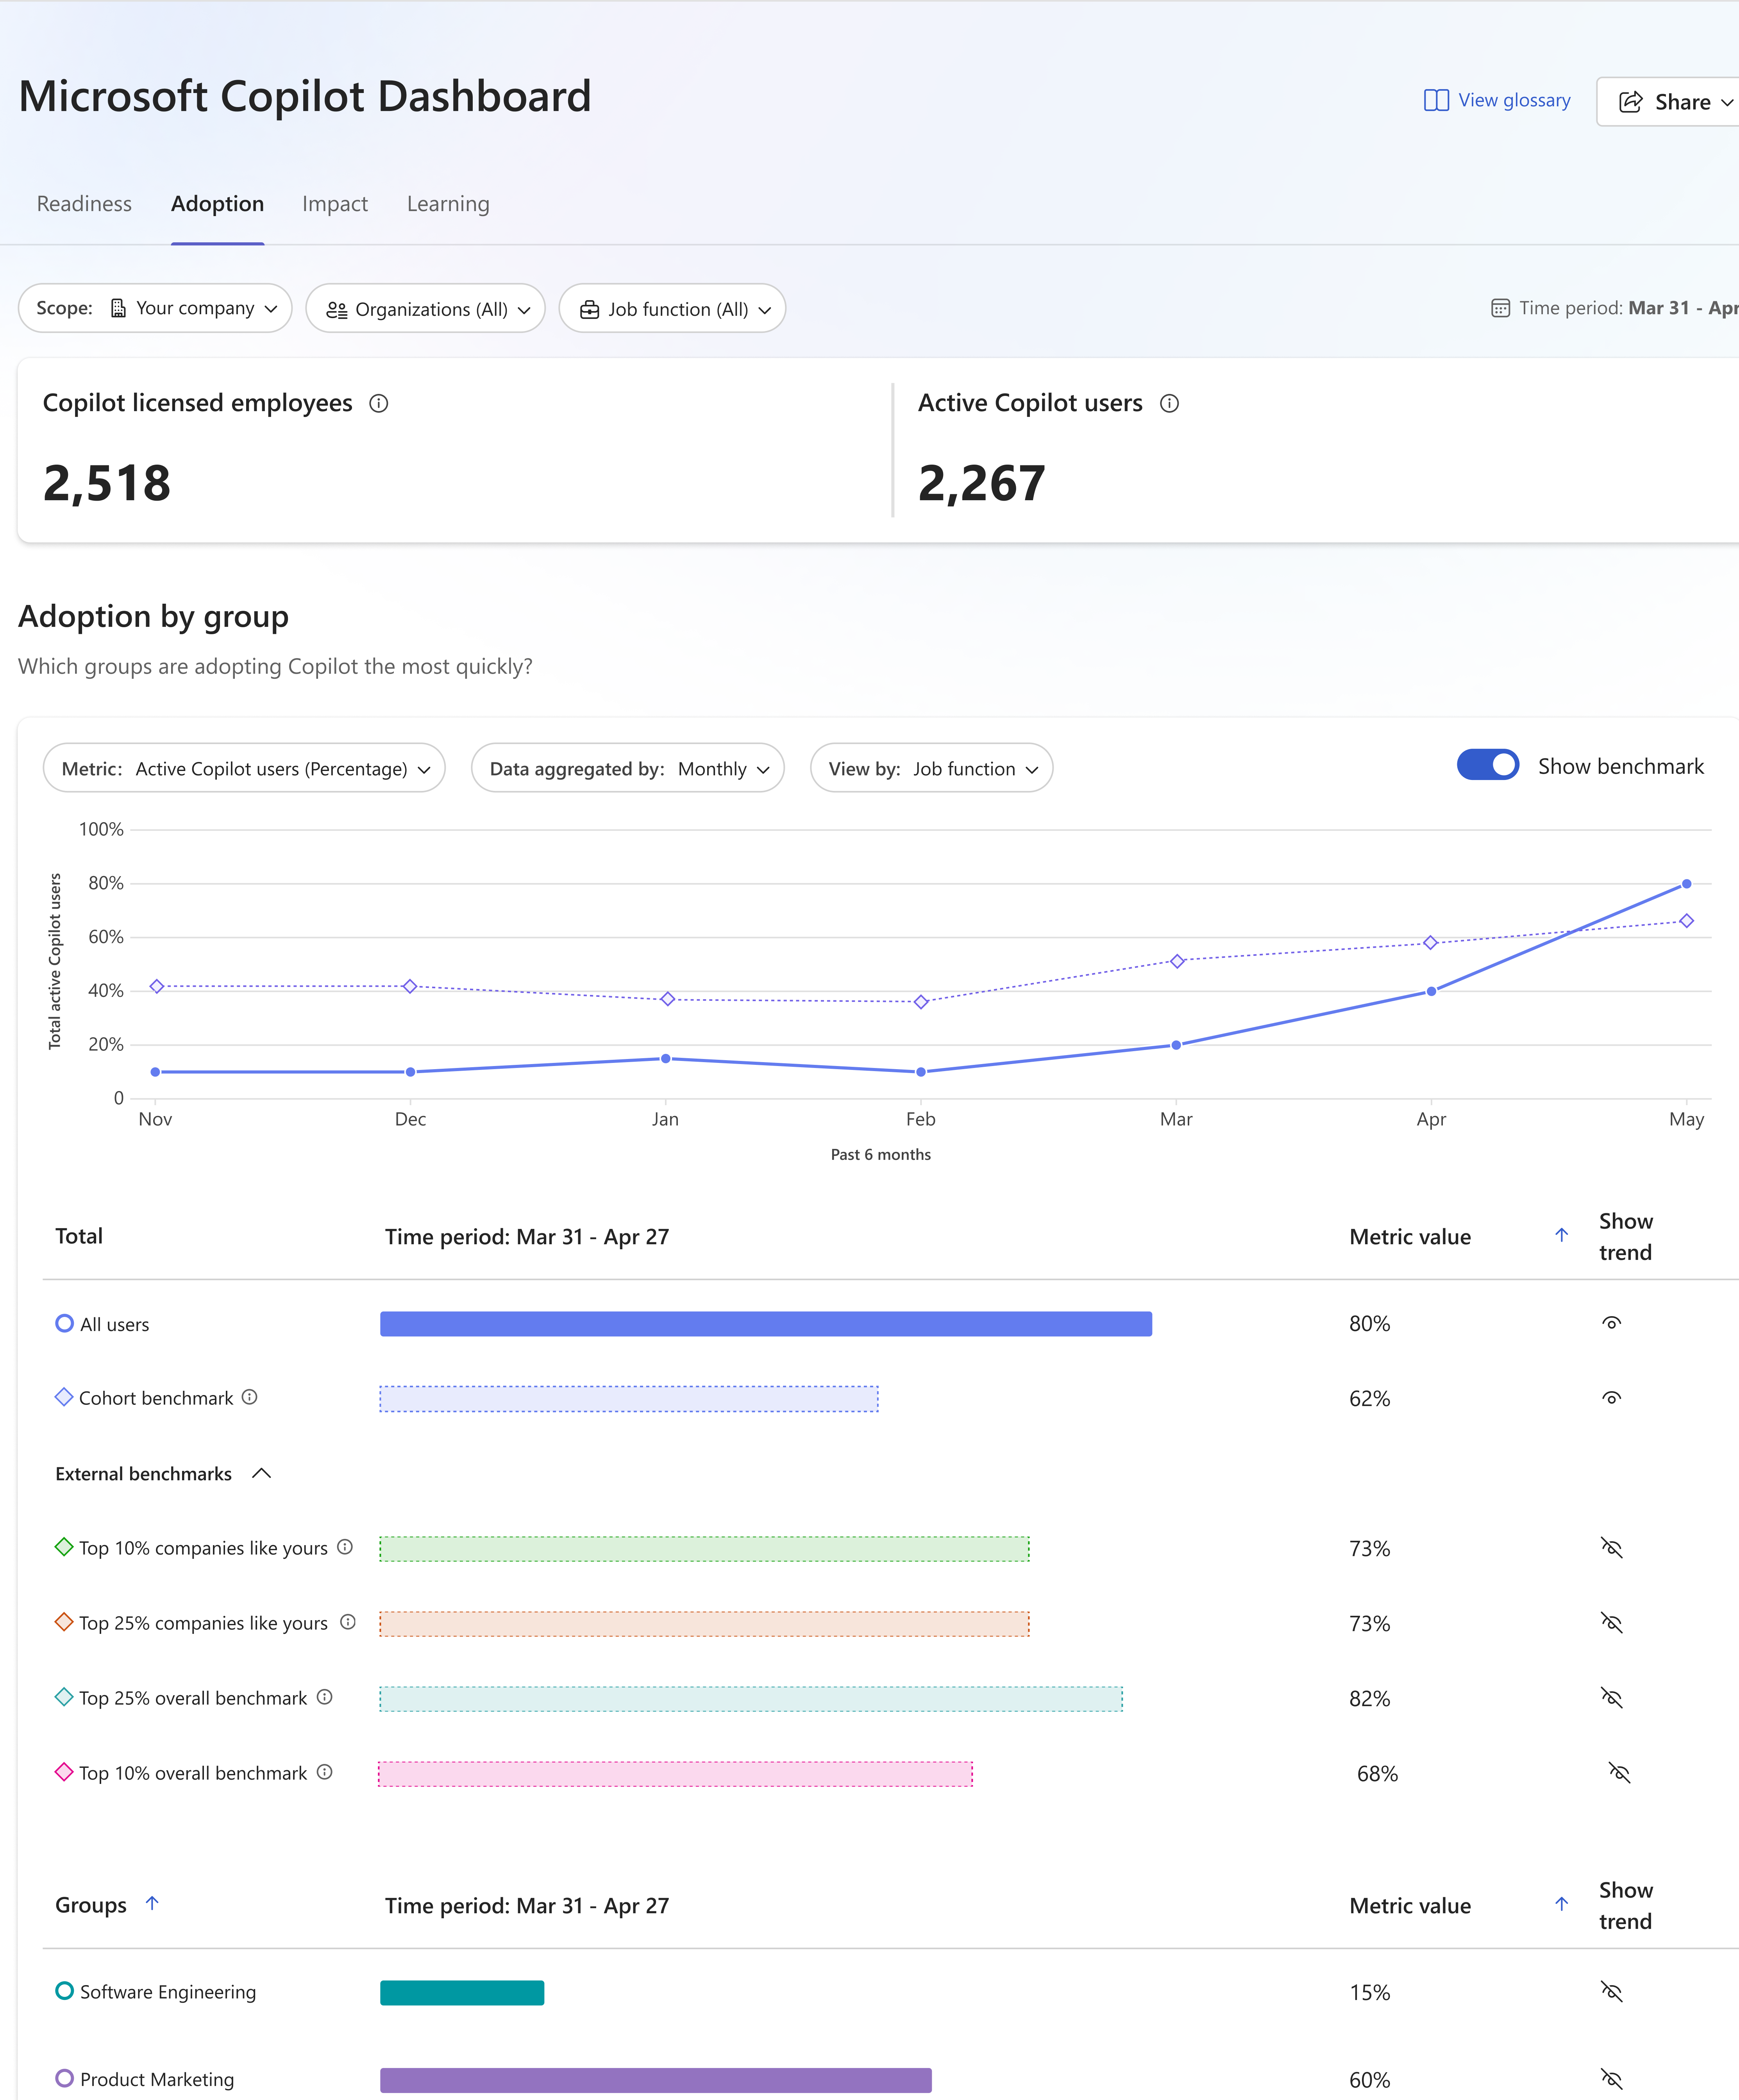This screenshot has height=2100, width=1739.
Task: Click the Share arrow icon
Action: coord(1631,102)
